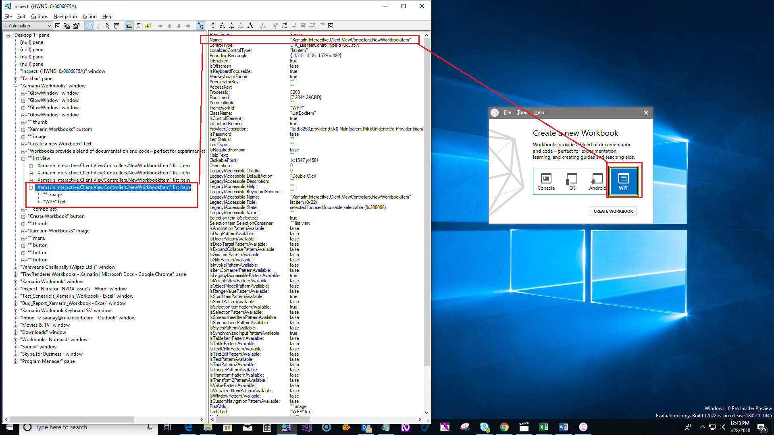Toggle the Show Caret Highlight button
The width and height of the screenshot is (774, 435).
pyautogui.click(x=138, y=26)
